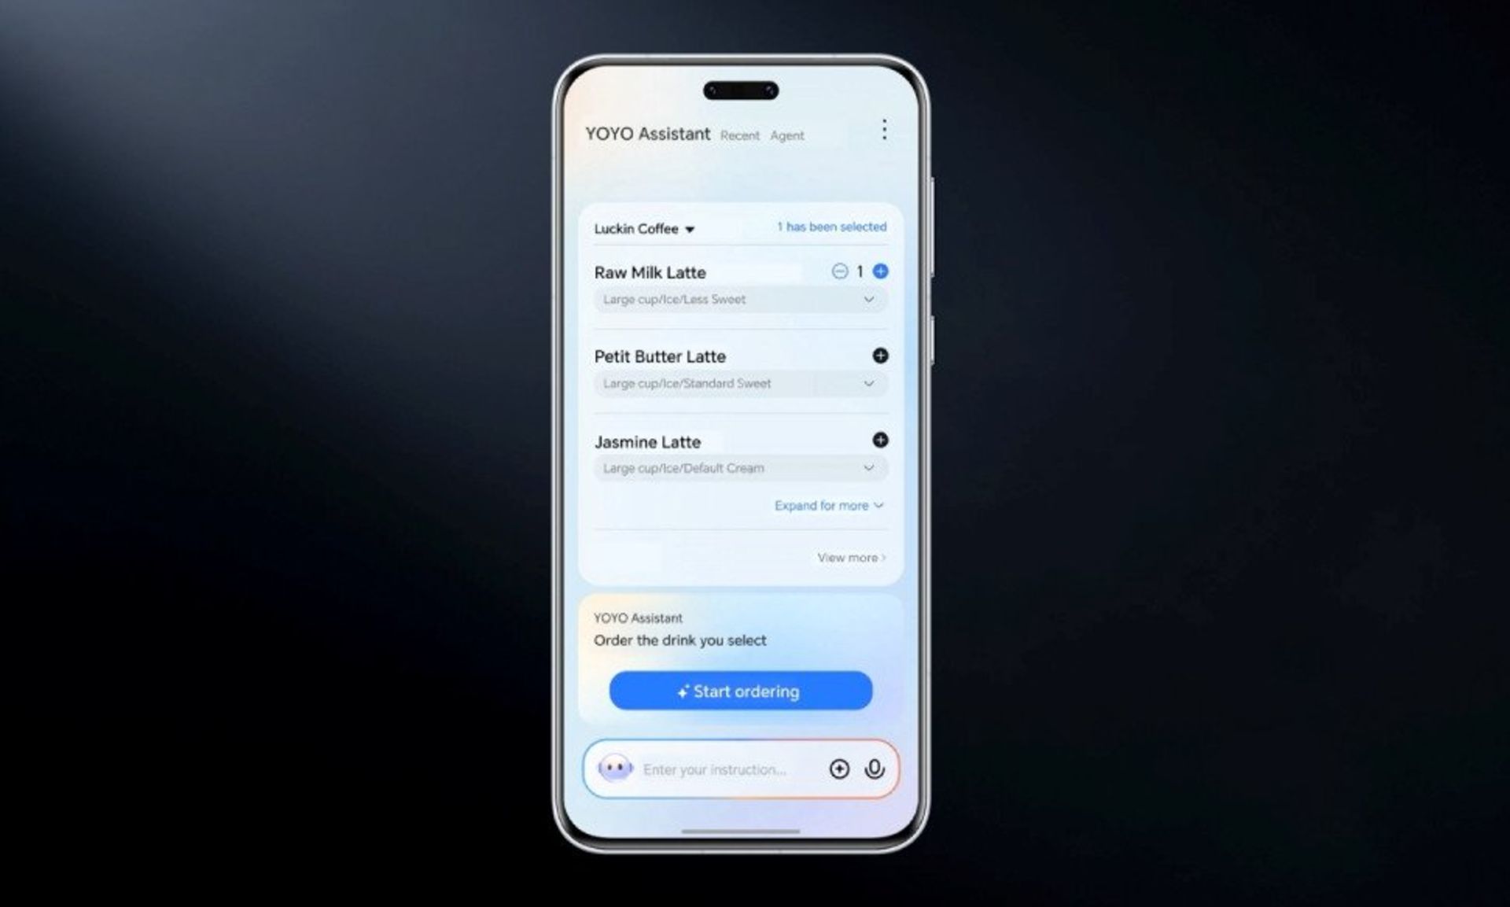Click View more link

[x=852, y=558]
